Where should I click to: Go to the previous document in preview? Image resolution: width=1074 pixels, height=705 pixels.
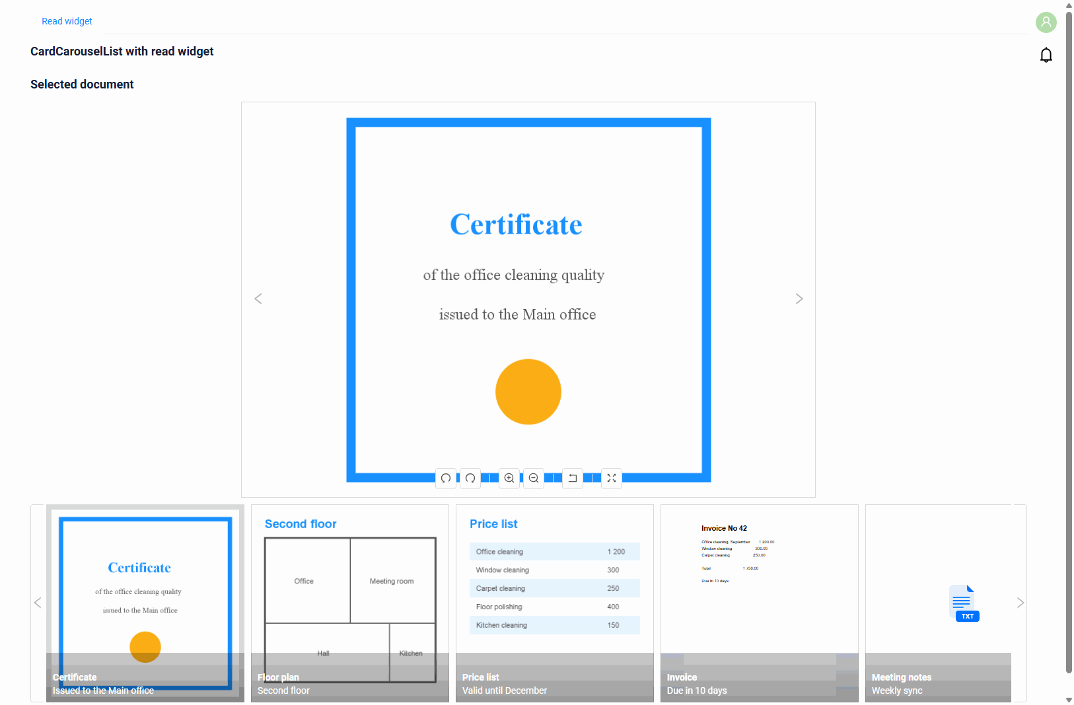click(258, 299)
